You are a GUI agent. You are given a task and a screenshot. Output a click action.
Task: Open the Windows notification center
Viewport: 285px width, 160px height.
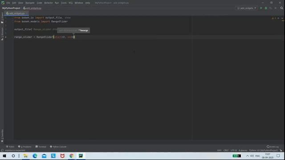278,156
